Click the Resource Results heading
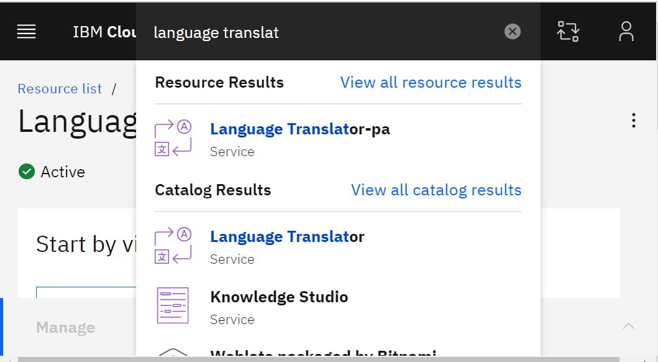 [219, 82]
